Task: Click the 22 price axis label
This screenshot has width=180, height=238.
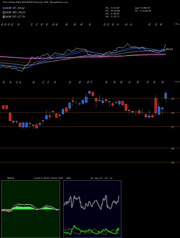Action: click(172, 163)
